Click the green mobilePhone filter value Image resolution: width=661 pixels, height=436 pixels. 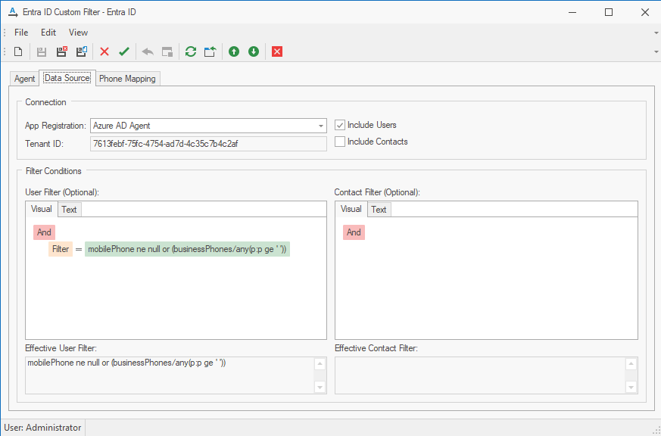tap(187, 249)
